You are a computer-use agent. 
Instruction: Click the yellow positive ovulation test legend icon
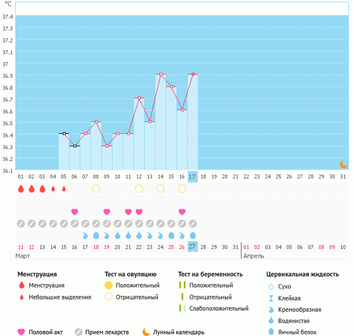(109, 286)
